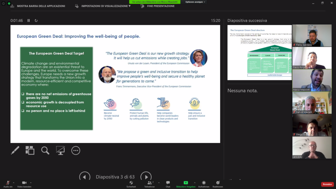Image resolution: width=336 pixels, height=189 pixels.
Task: Unmute microphone with Audio ein
Action: pyautogui.click(x=8, y=184)
